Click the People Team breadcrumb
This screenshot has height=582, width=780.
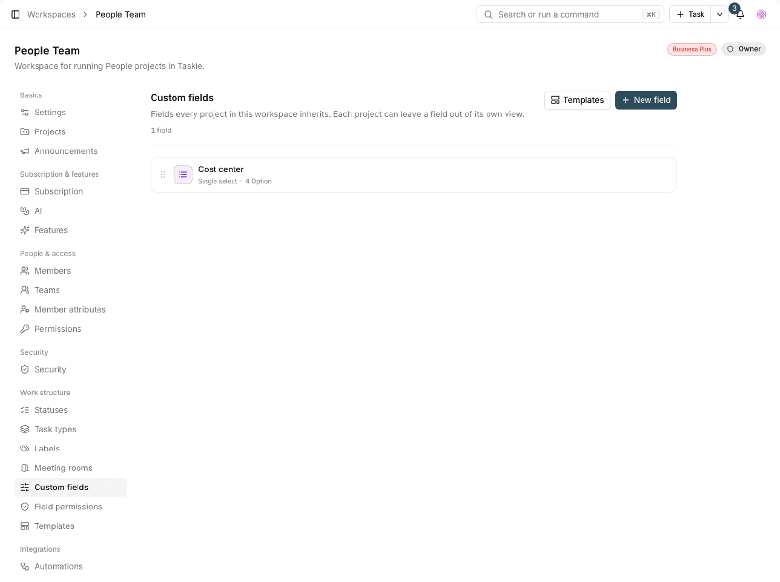[x=120, y=15]
